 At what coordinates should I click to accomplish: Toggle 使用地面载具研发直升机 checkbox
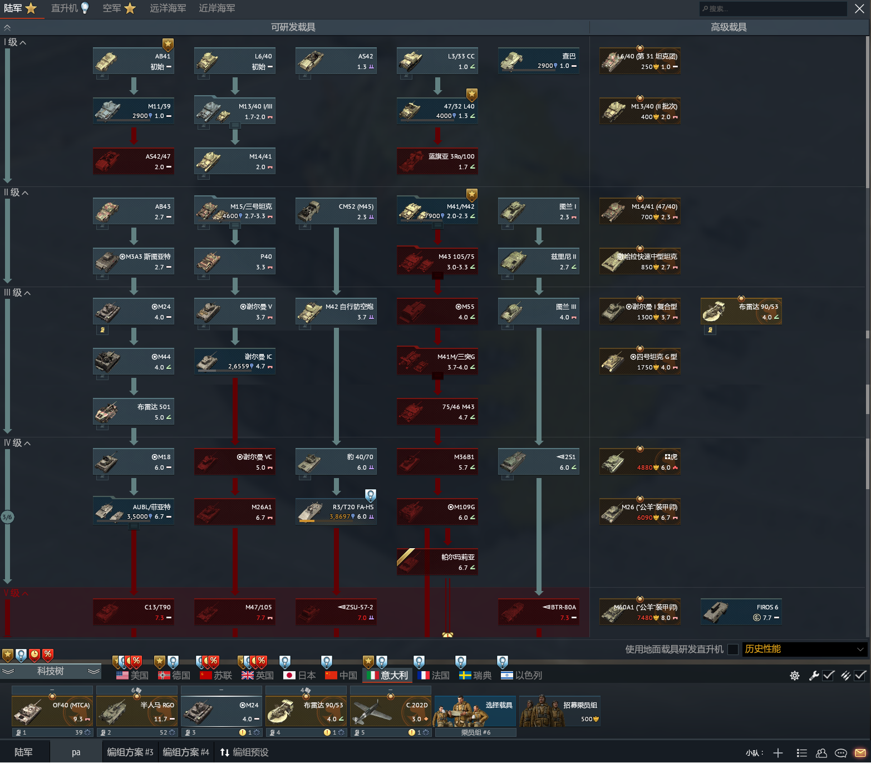(733, 649)
